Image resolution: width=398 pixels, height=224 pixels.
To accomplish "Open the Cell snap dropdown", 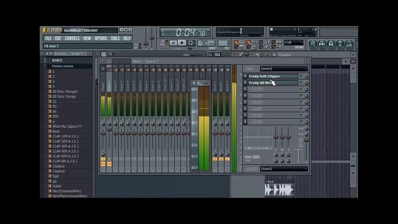I will click(294, 42).
